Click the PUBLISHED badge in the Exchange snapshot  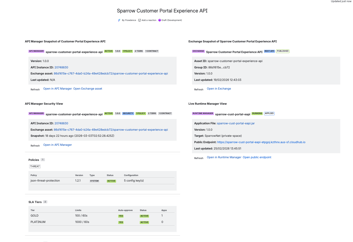click(283, 51)
